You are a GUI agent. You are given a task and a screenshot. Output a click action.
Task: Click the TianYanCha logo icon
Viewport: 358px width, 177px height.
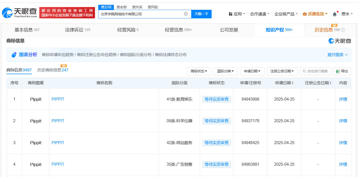[8, 13]
